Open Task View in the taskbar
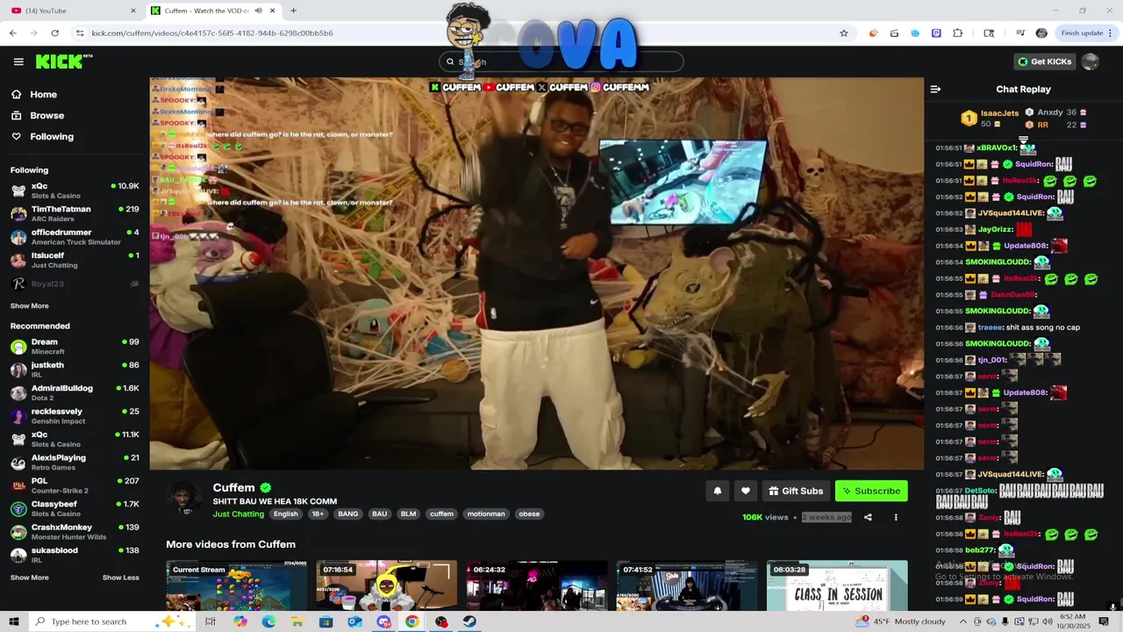The width and height of the screenshot is (1123, 632). pyautogui.click(x=211, y=621)
